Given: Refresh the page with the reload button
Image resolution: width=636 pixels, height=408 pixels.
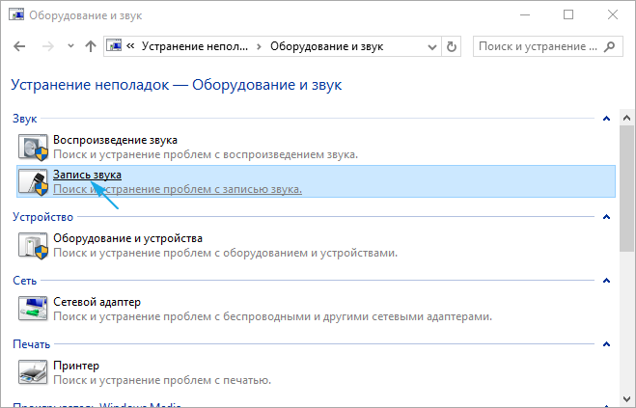Looking at the screenshot, I should (x=453, y=46).
